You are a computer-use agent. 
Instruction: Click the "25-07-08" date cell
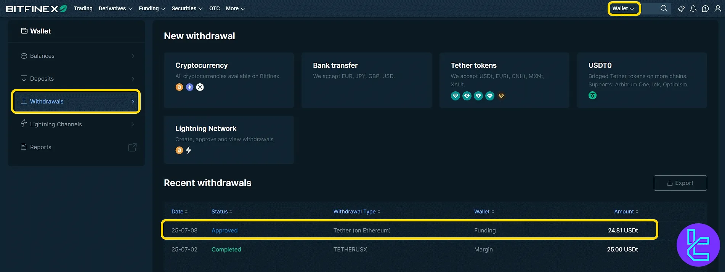184,231
